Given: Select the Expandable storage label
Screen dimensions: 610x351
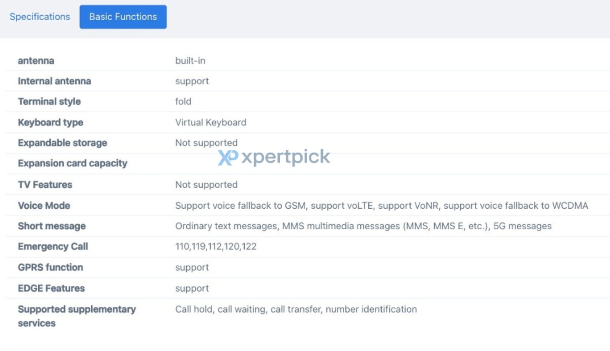Looking at the screenshot, I should tap(63, 143).
